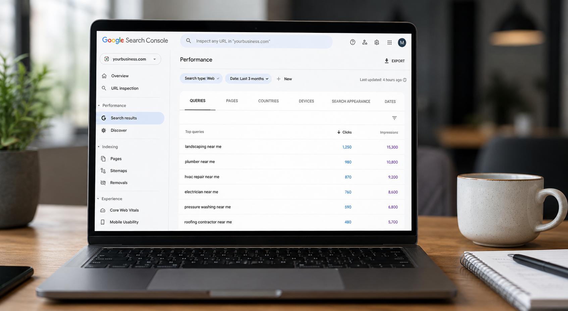The height and width of the screenshot is (311, 568).
Task: Open Mobile Usability report
Action: tap(124, 222)
